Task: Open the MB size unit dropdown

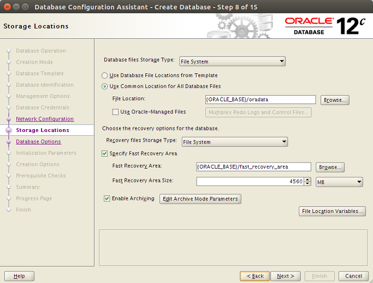Action: pos(339,182)
